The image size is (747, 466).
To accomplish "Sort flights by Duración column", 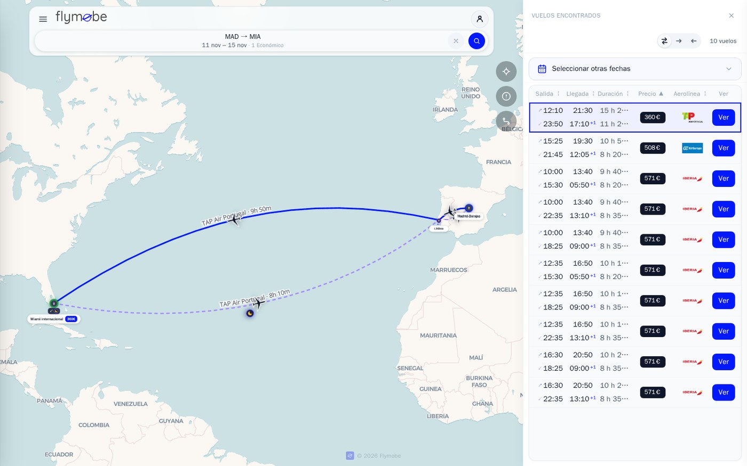I will click(614, 94).
